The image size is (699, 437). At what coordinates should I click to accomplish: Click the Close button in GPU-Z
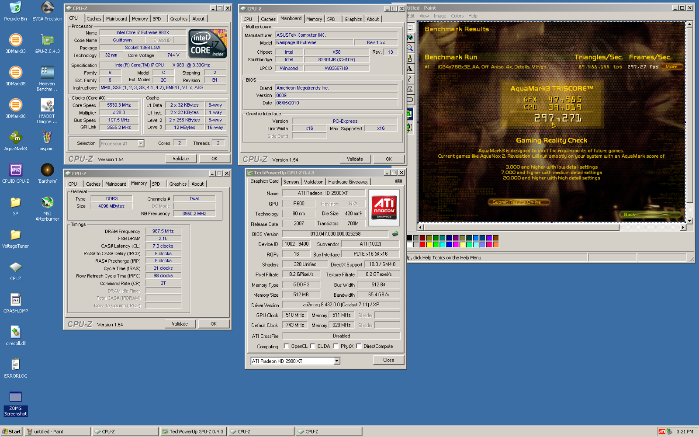(388, 360)
